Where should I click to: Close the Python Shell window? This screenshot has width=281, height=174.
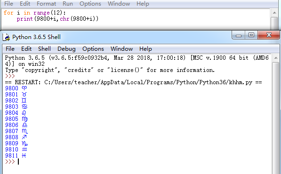coord(269,35)
